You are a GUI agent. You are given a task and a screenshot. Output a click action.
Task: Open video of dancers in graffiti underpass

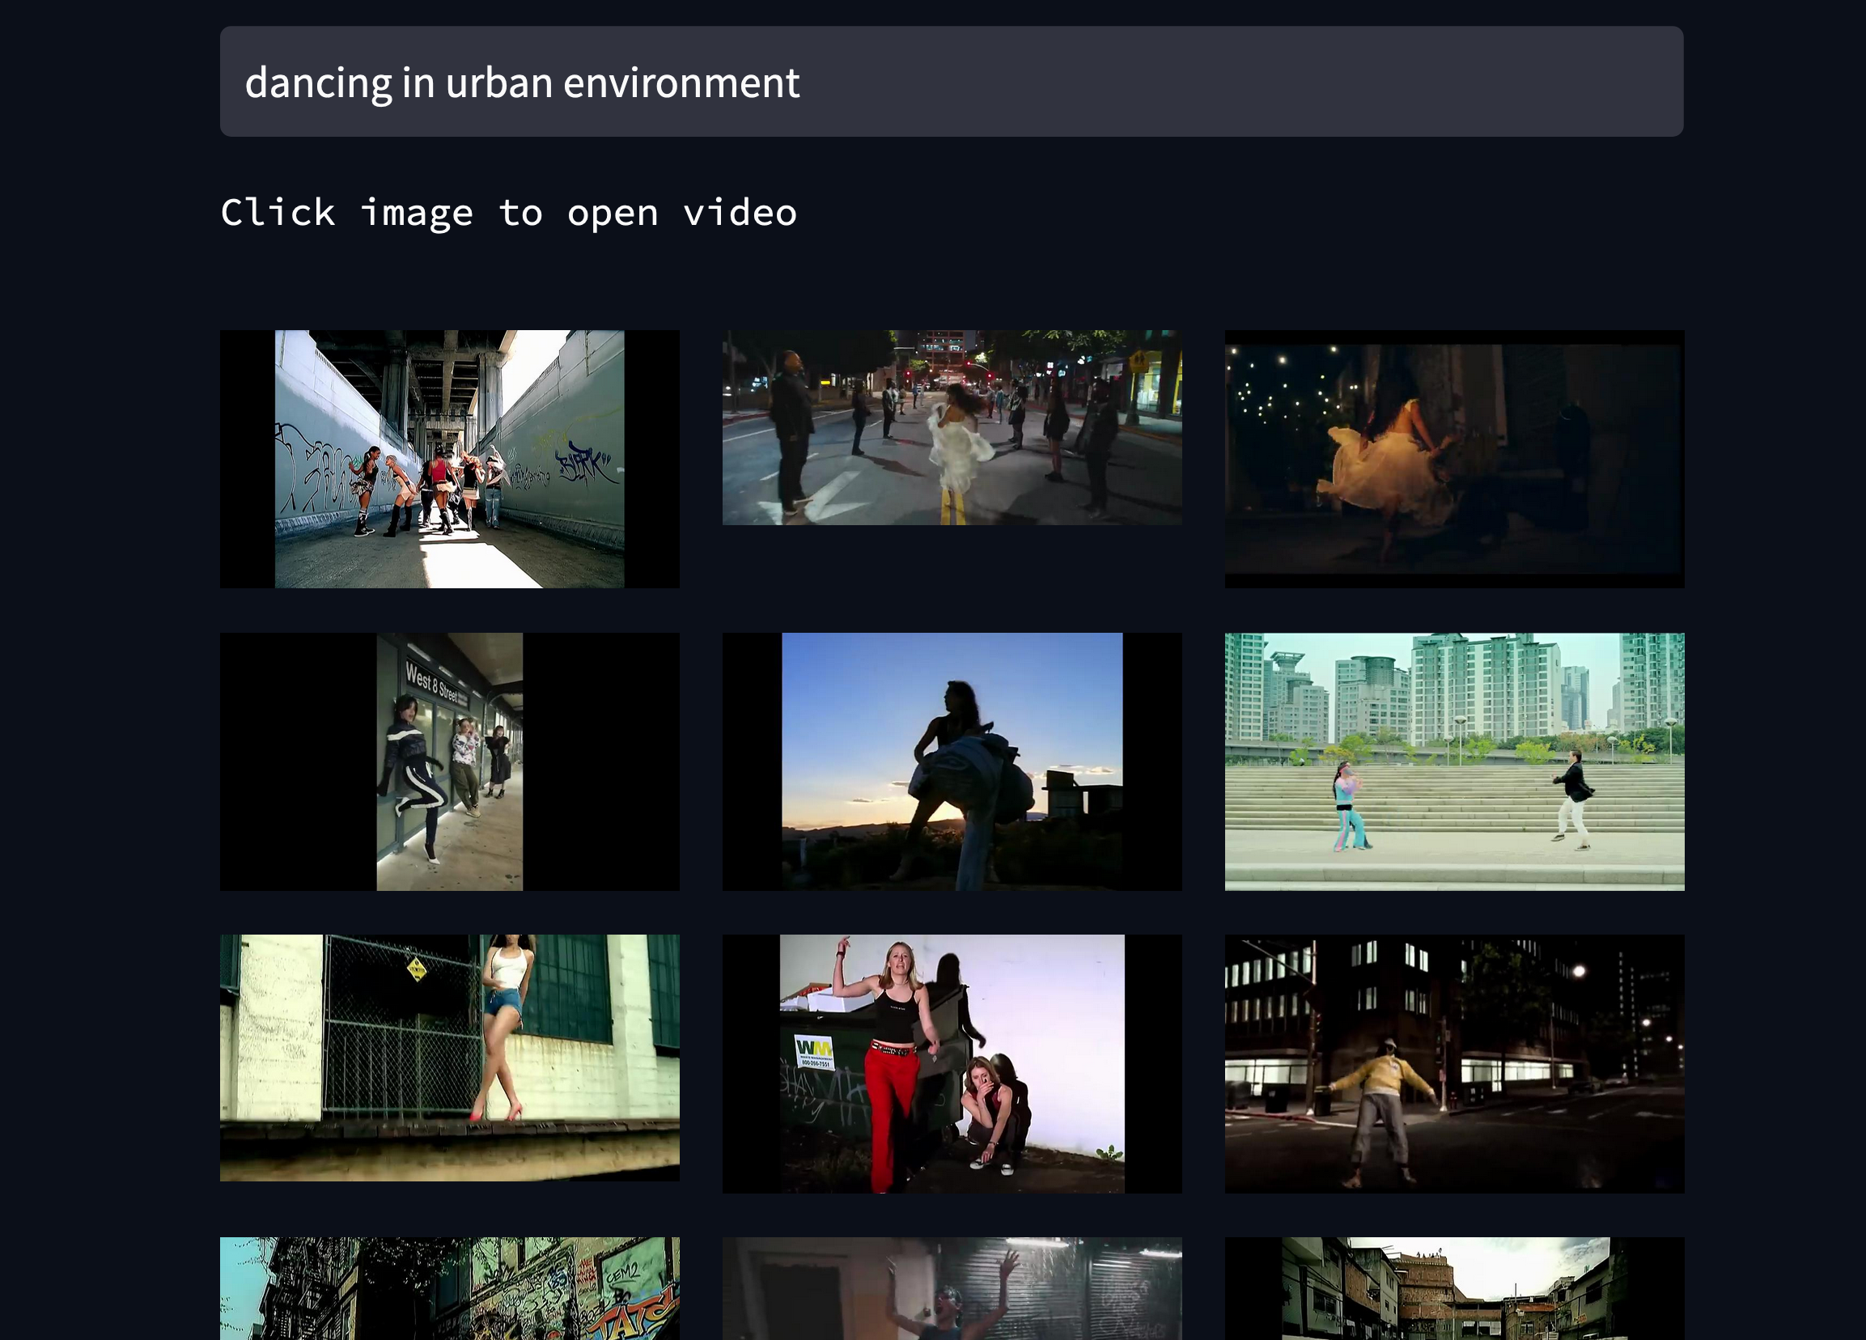pos(449,459)
